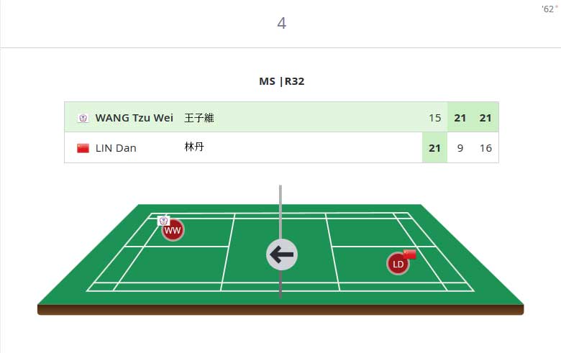This screenshot has width=561, height=353.
Task: Click Chinese name 王子維
Action: 199,118
